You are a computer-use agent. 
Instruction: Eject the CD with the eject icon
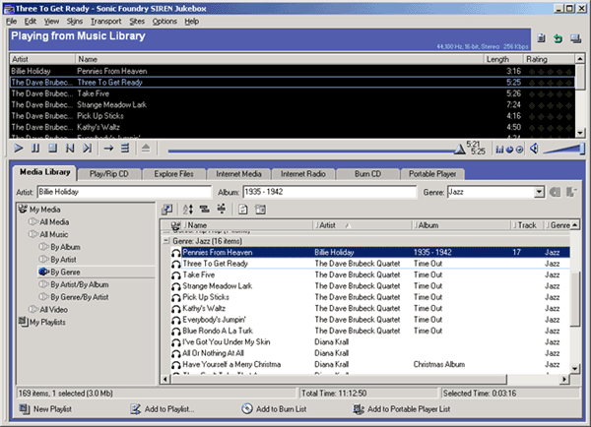point(146,149)
